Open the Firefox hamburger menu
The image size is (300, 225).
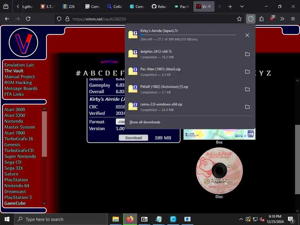(x=293, y=19)
